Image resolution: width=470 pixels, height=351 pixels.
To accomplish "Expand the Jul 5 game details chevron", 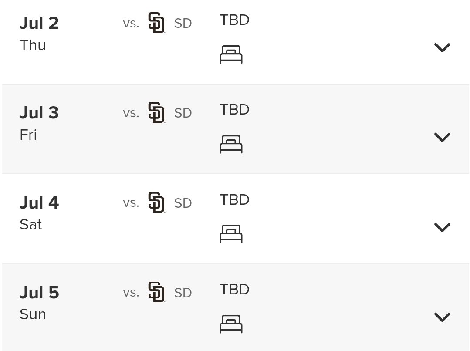I will [442, 317].
